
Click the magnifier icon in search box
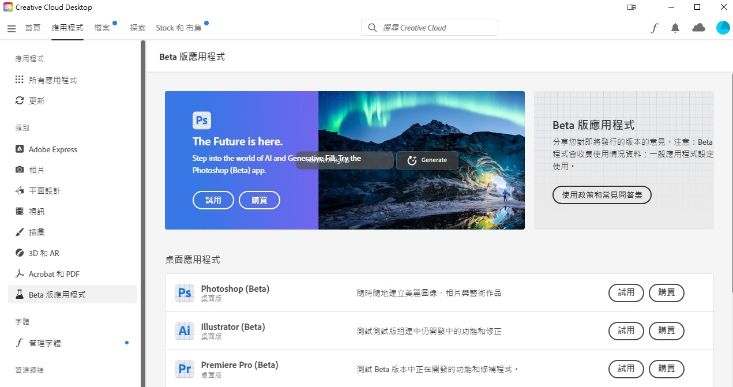373,28
